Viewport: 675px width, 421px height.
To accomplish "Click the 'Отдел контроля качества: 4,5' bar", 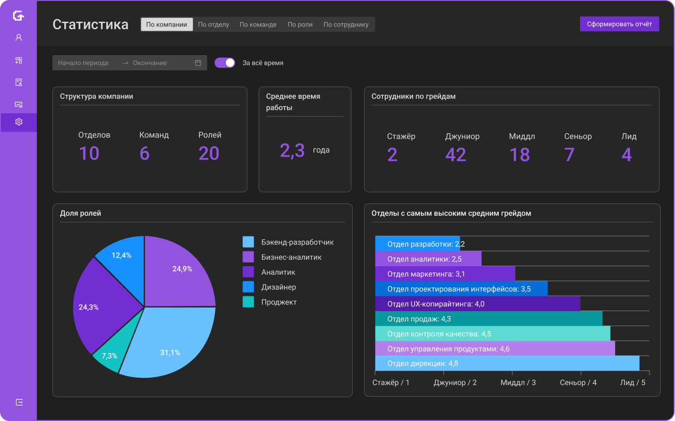I will [493, 334].
